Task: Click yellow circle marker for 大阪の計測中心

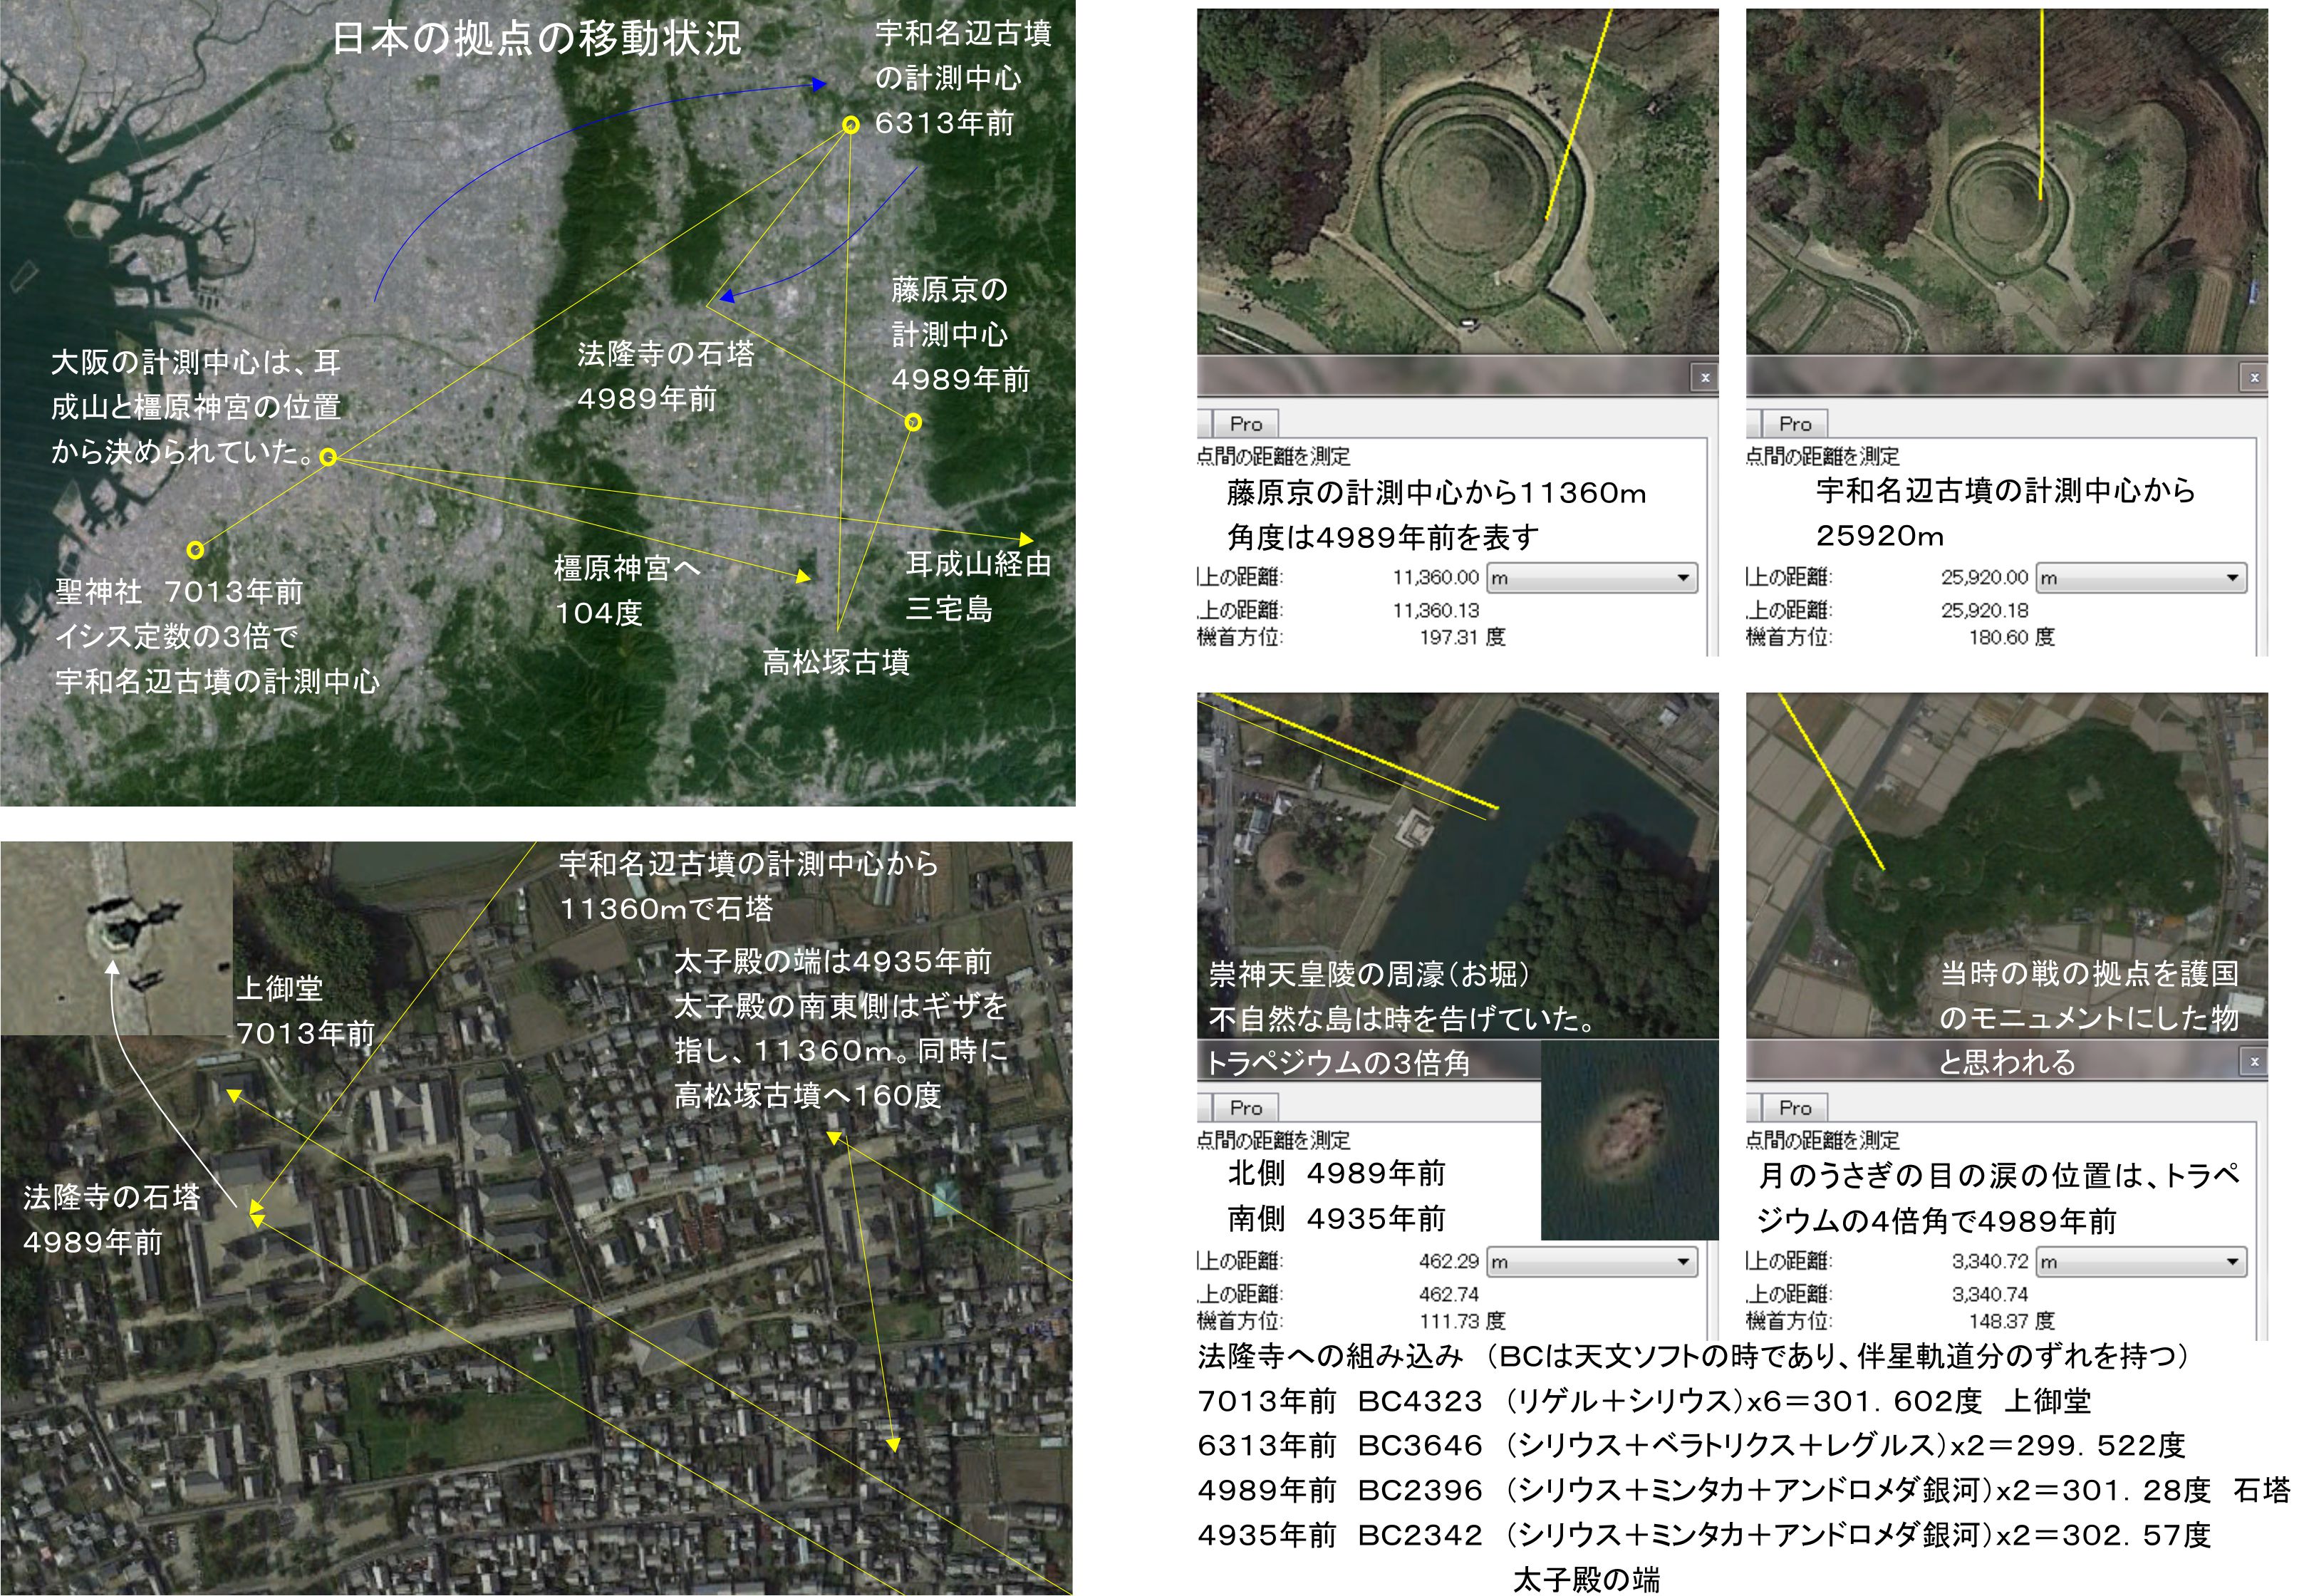Action: [328, 457]
